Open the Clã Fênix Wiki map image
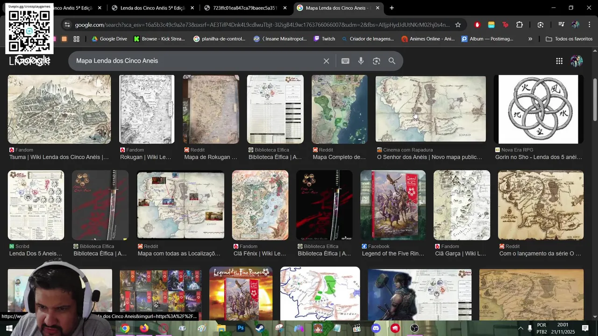Image resolution: width=598 pixels, height=336 pixels. tap(260, 205)
